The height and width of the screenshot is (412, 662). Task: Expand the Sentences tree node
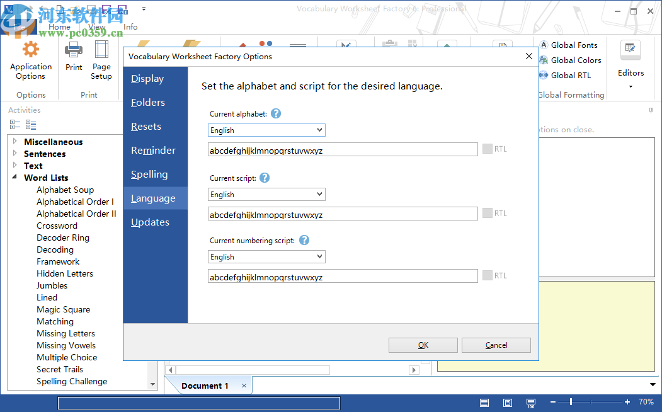pyautogui.click(x=14, y=153)
